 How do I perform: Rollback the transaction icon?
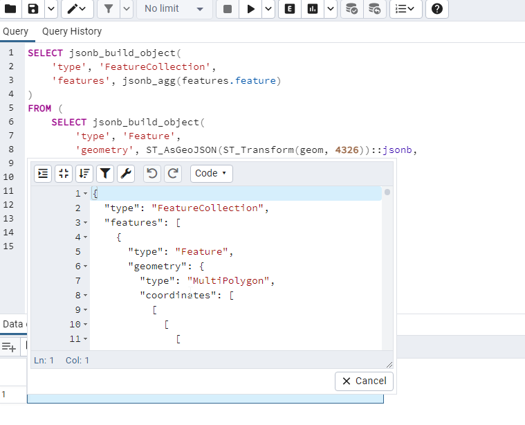click(x=374, y=9)
